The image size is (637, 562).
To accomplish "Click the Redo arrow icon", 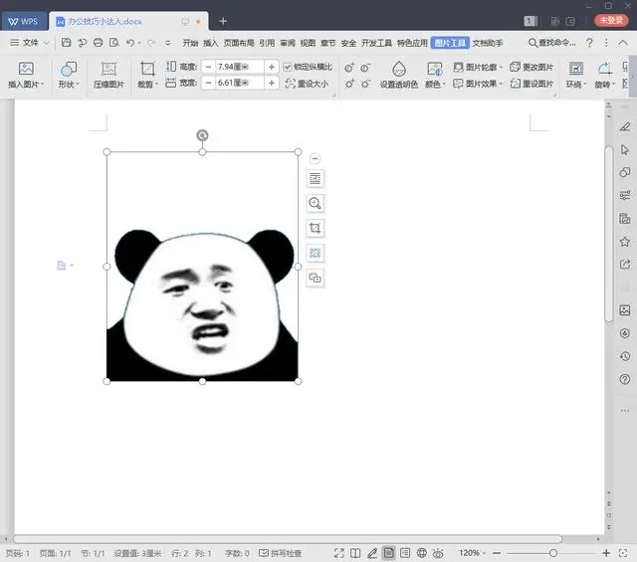I will click(151, 42).
